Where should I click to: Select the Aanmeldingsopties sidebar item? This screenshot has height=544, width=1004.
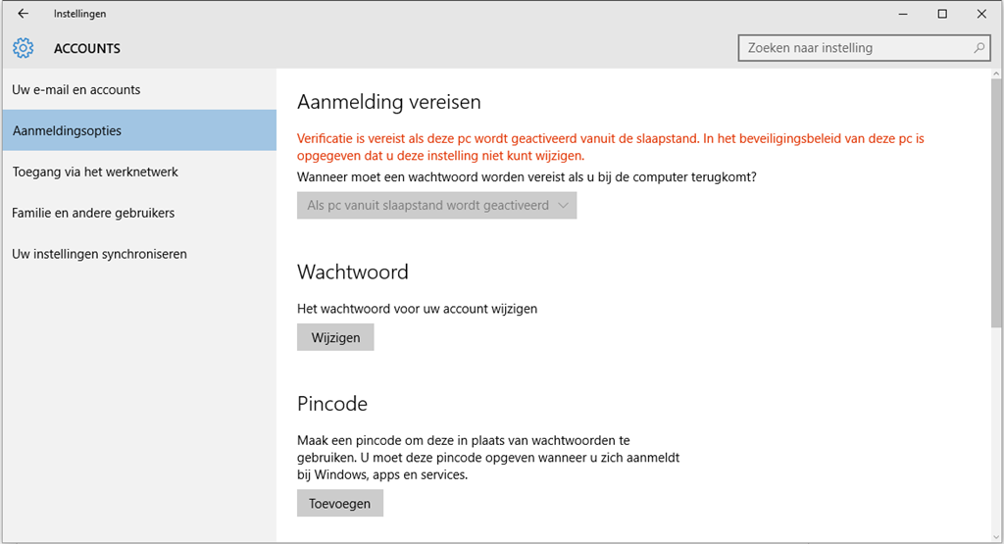(x=139, y=130)
